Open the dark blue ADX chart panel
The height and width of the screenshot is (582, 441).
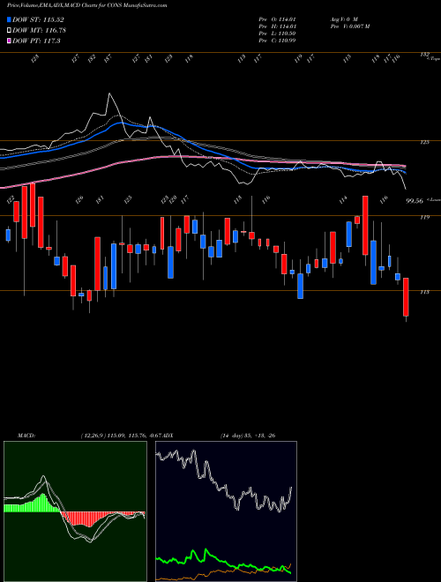[x=226, y=511]
